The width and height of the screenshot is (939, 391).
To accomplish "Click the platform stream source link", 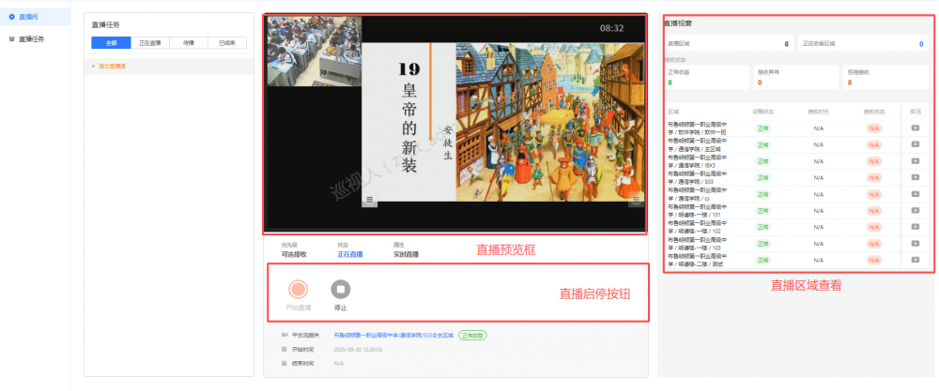I will click(393, 335).
